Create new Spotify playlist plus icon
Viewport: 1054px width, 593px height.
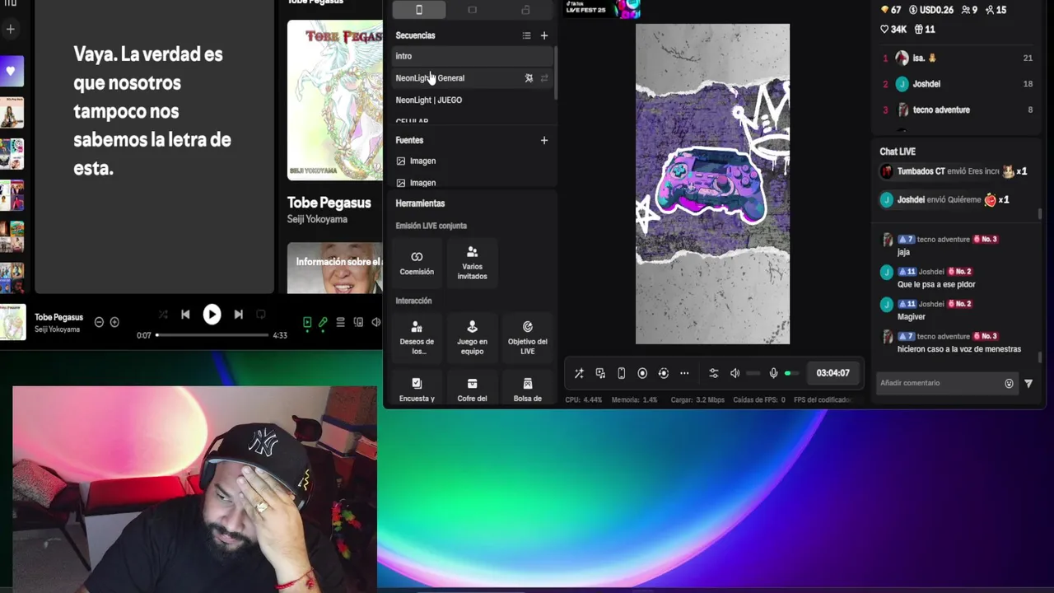(x=10, y=29)
